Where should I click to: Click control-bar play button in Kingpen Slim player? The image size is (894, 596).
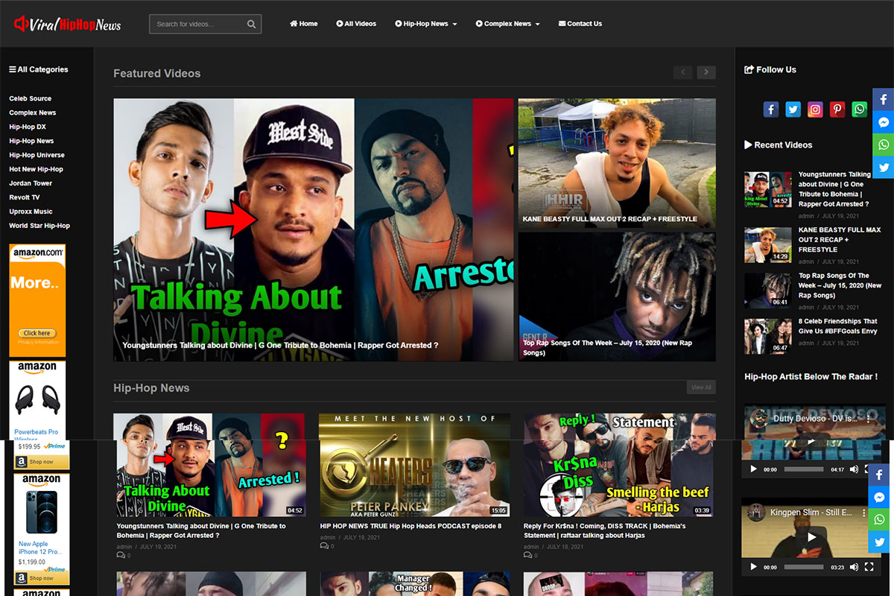click(753, 567)
